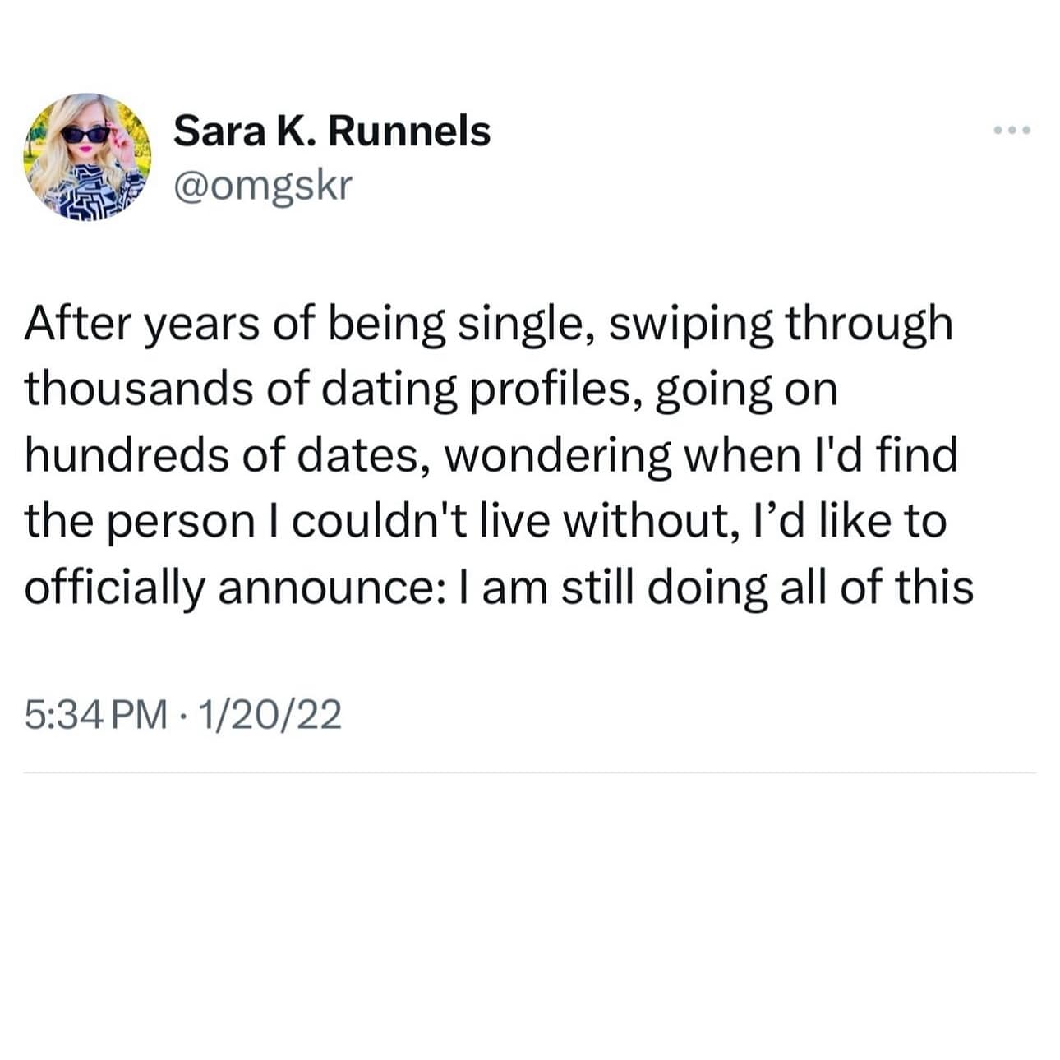Screen dimensions: 1060x1060
Task: Click the username below the display name
Action: (263, 187)
